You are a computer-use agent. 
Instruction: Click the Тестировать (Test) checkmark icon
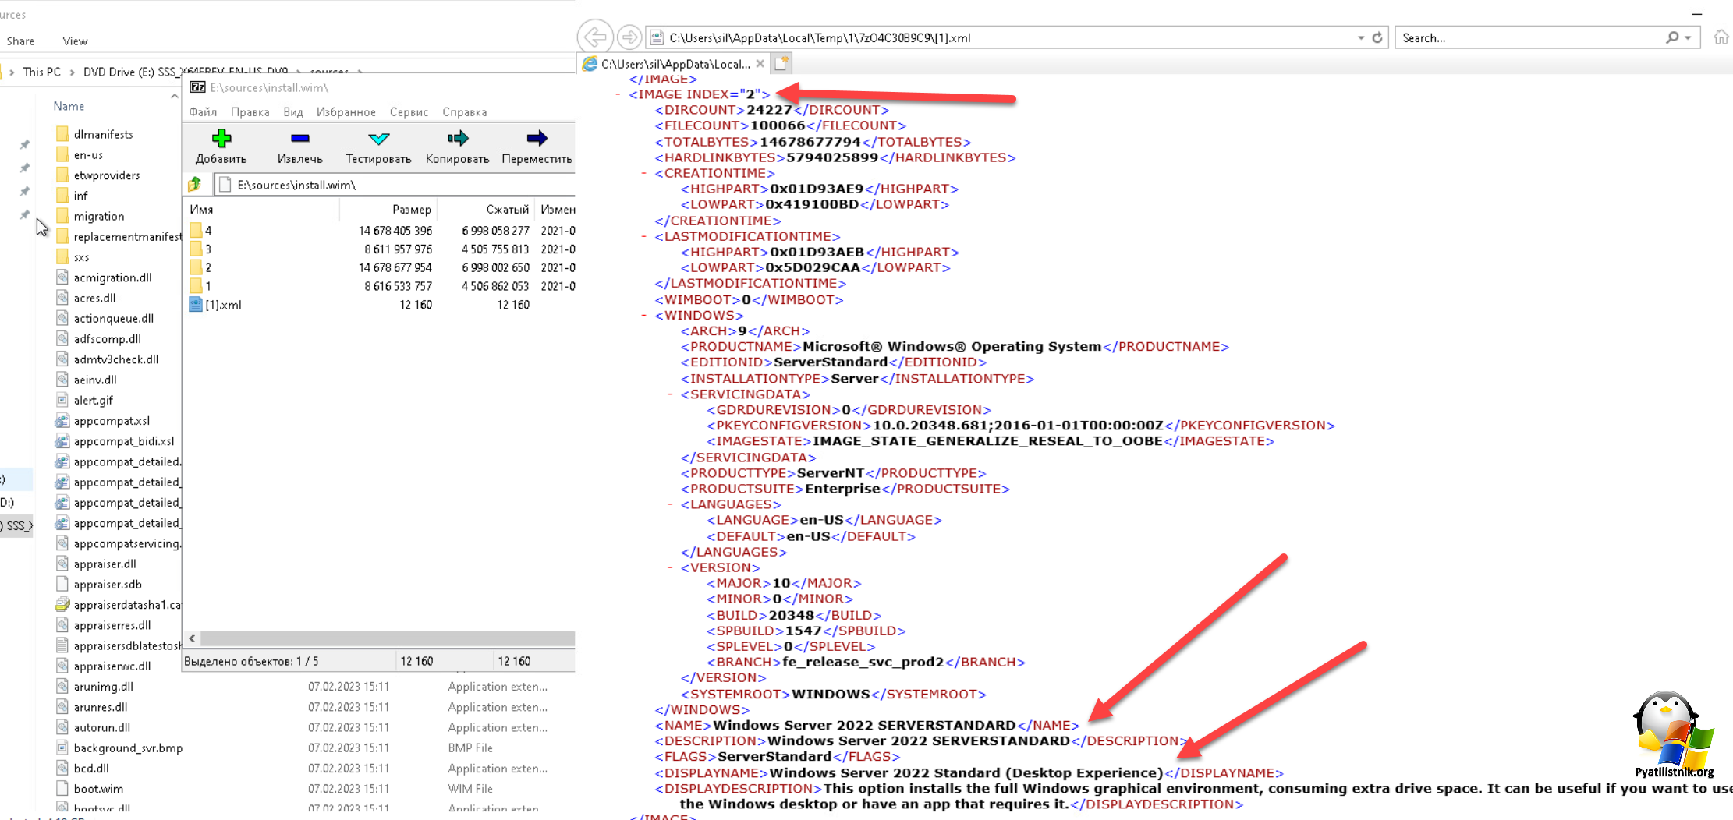click(378, 139)
